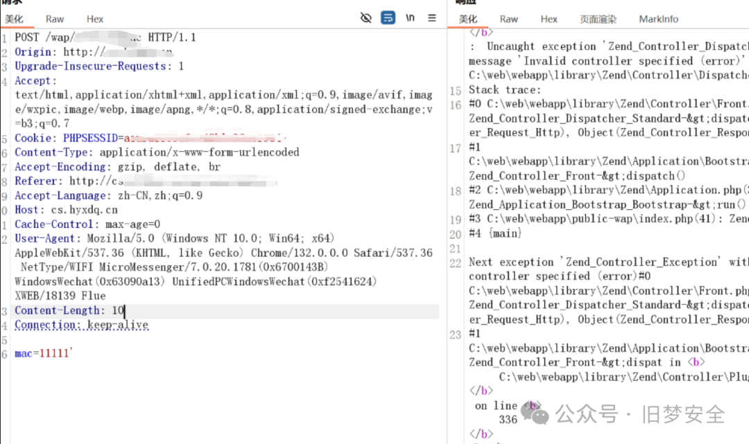Open the request hamburger menu

pos(432,18)
